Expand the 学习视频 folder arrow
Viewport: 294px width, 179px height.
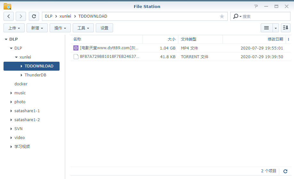(11, 147)
